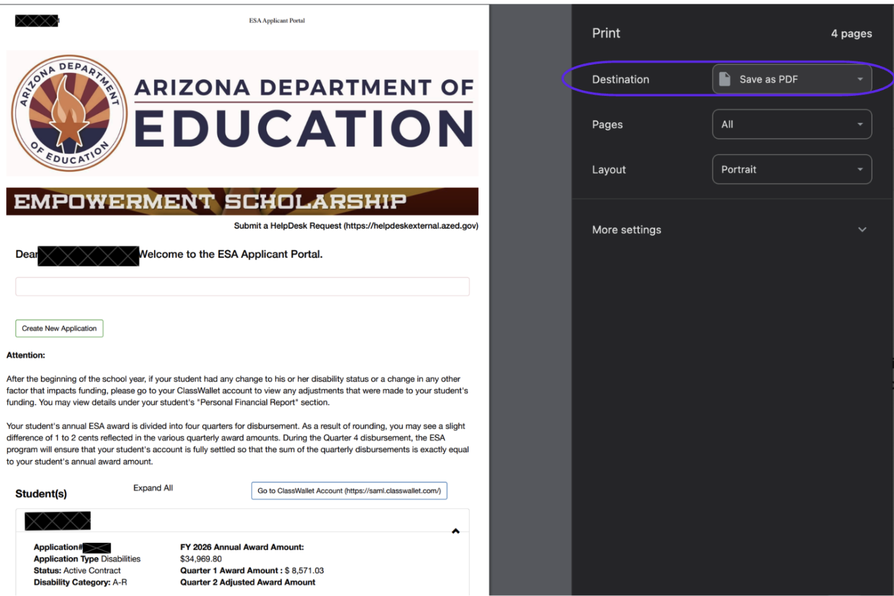Click the 'FY 2026 Annual Award Amount:' label
This screenshot has height=596, width=894.
pyautogui.click(x=242, y=547)
